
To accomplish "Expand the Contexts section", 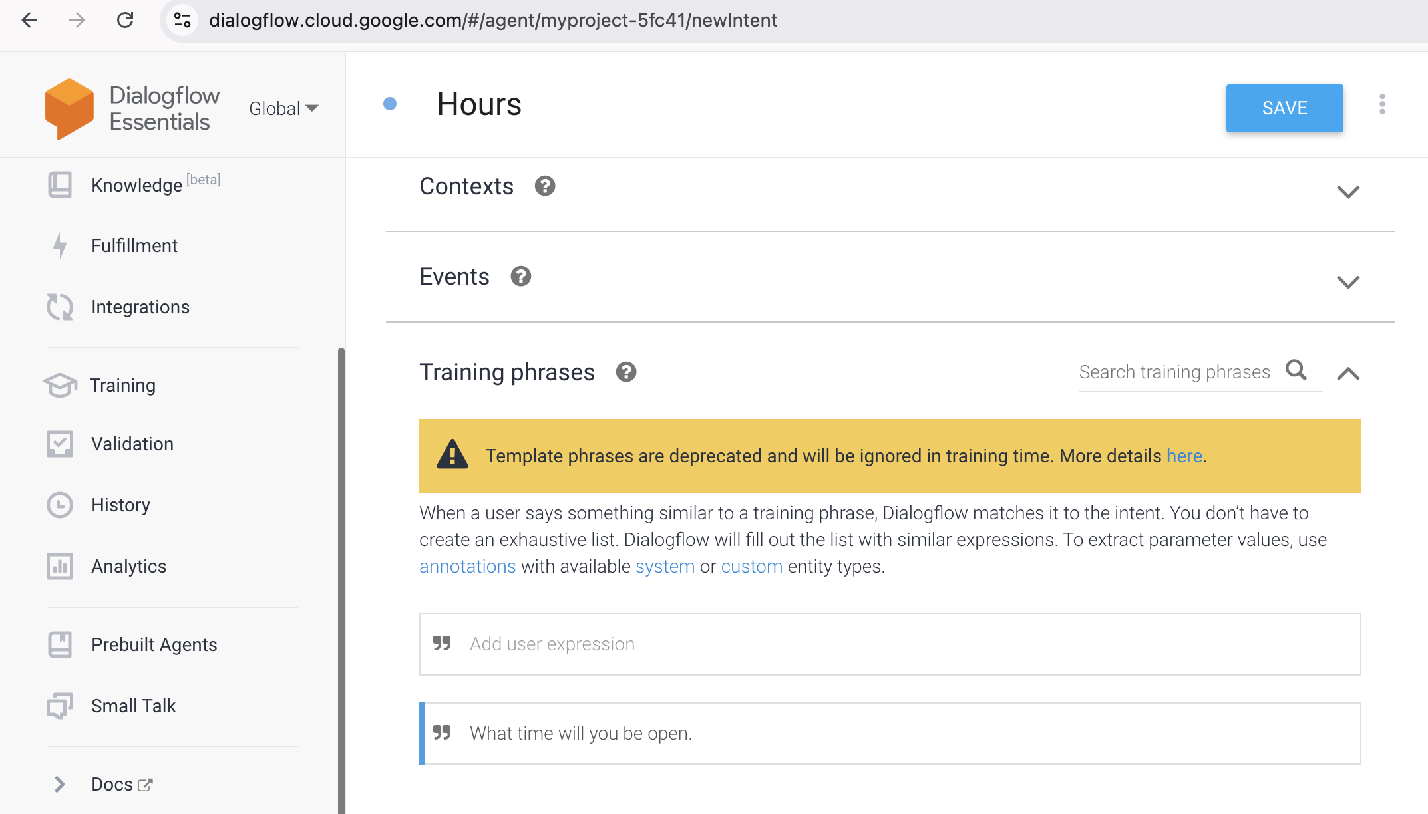I will pos(1348,192).
